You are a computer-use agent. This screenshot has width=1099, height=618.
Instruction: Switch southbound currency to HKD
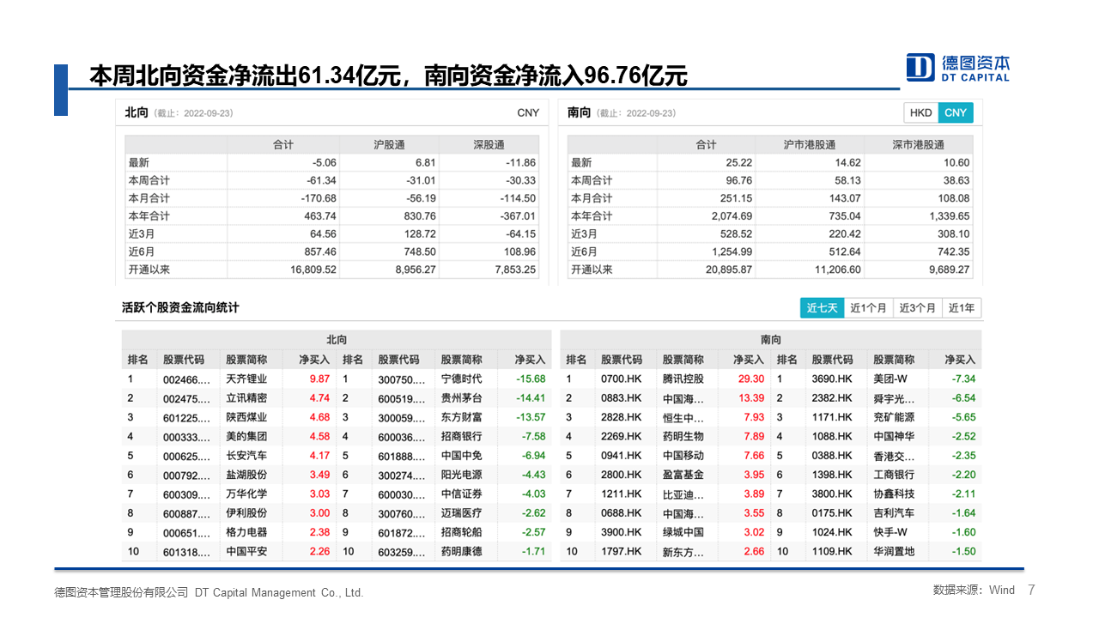pos(920,112)
